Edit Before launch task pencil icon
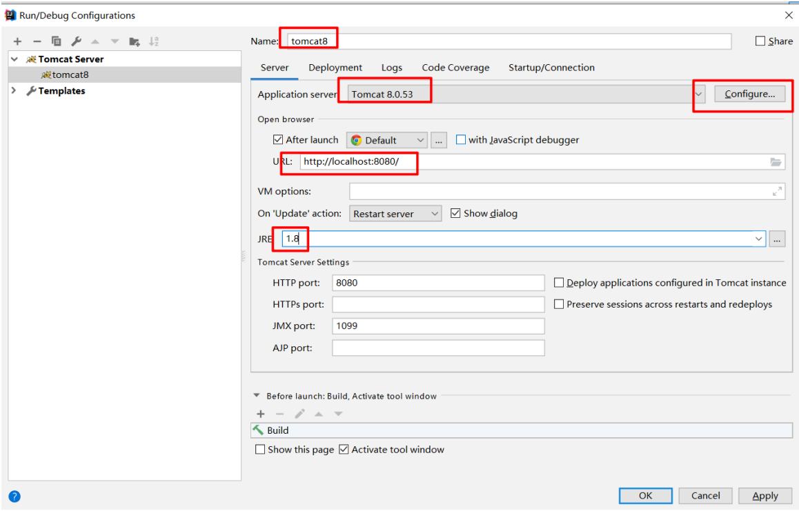The image size is (799, 511). pos(299,414)
